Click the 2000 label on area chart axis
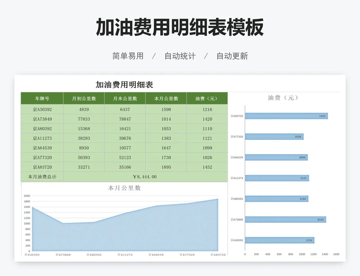 (x=27, y=196)
